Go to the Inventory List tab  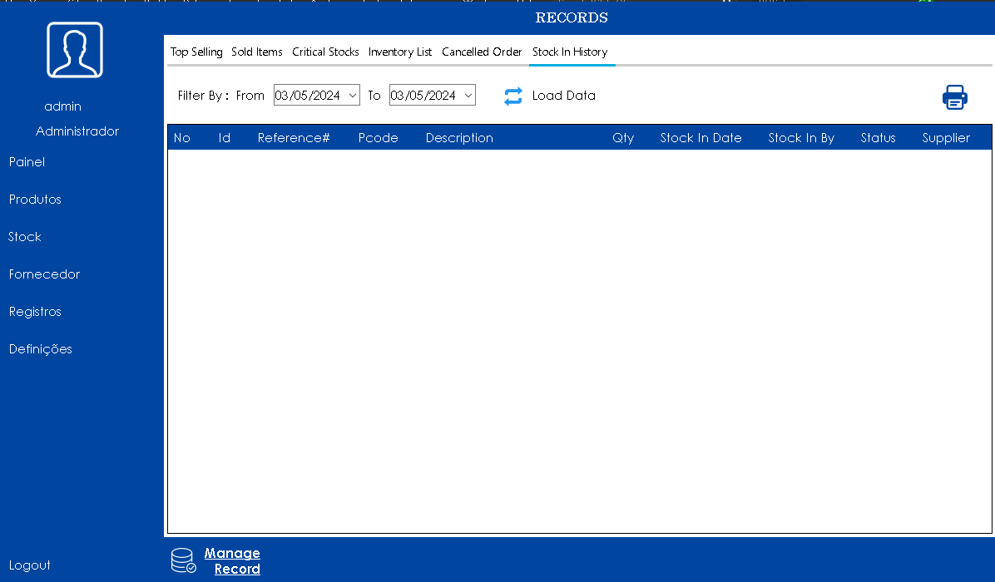tap(400, 52)
